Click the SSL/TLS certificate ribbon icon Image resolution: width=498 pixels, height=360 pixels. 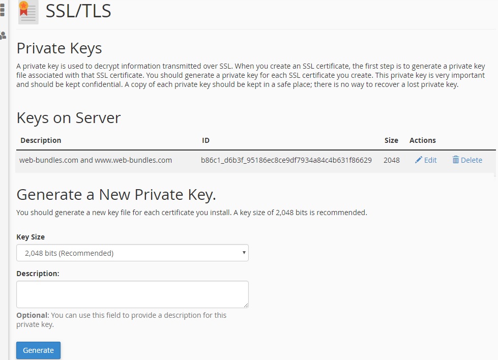28,12
